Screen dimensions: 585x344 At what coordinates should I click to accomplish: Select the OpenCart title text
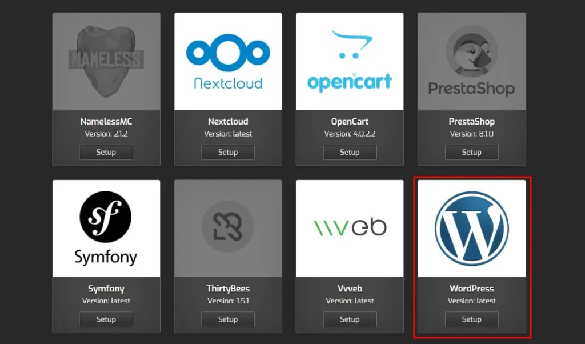click(x=350, y=122)
